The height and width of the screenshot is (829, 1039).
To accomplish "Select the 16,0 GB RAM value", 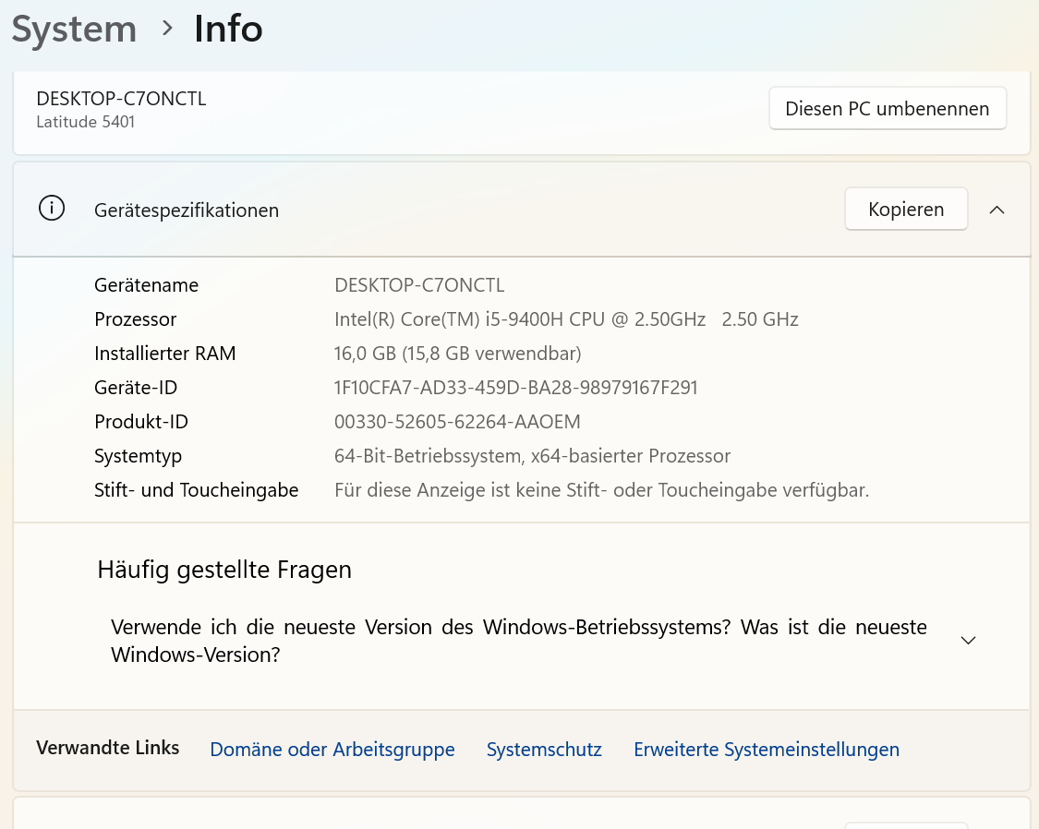I will (457, 354).
